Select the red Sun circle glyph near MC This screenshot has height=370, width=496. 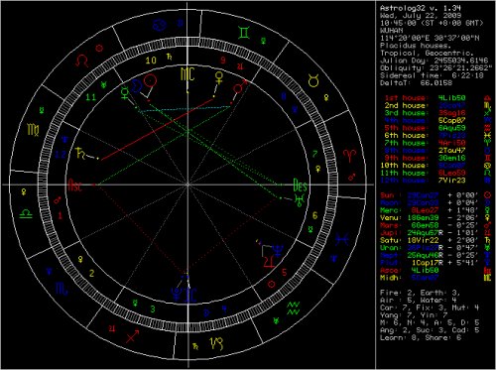pyautogui.click(x=151, y=80)
